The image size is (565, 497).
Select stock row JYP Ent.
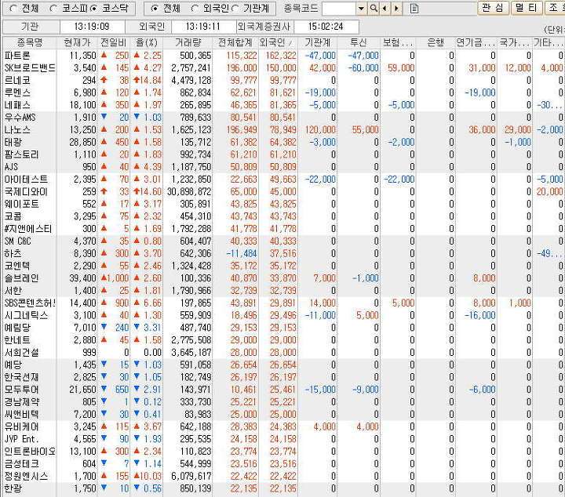click(x=282, y=439)
